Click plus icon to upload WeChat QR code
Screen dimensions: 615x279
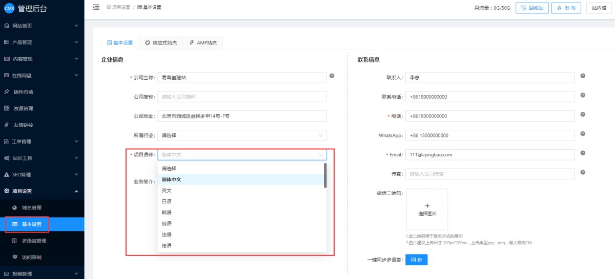point(427,205)
